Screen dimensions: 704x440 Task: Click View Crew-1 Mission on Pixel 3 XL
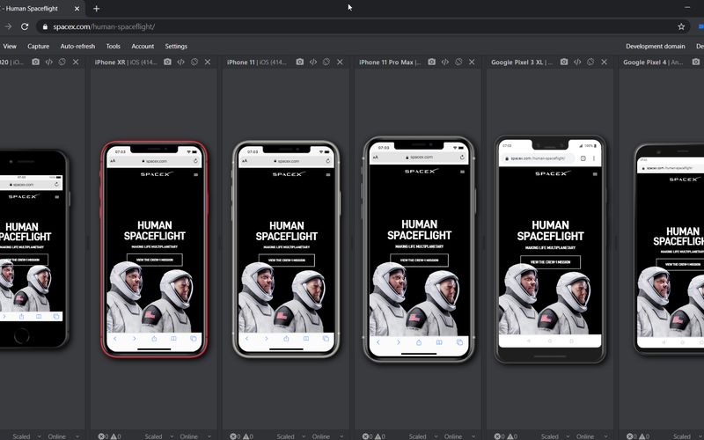pos(550,261)
